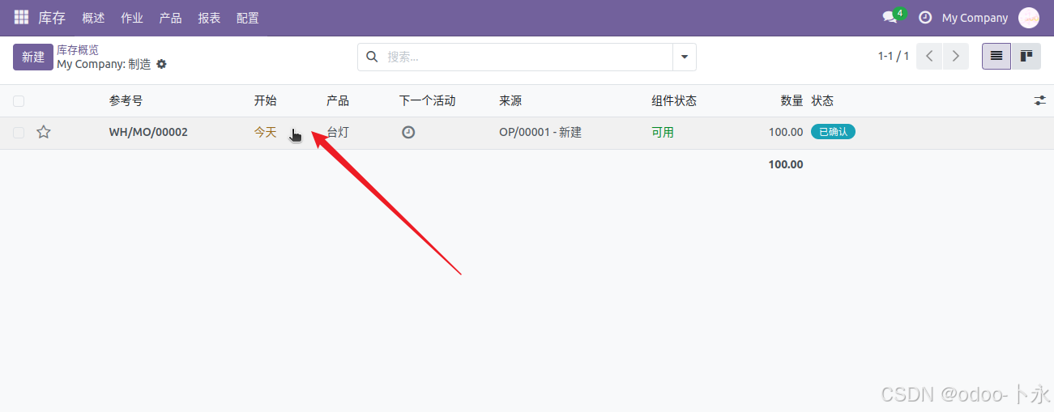Click the search magnifier icon
1054x412 pixels.
[372, 57]
